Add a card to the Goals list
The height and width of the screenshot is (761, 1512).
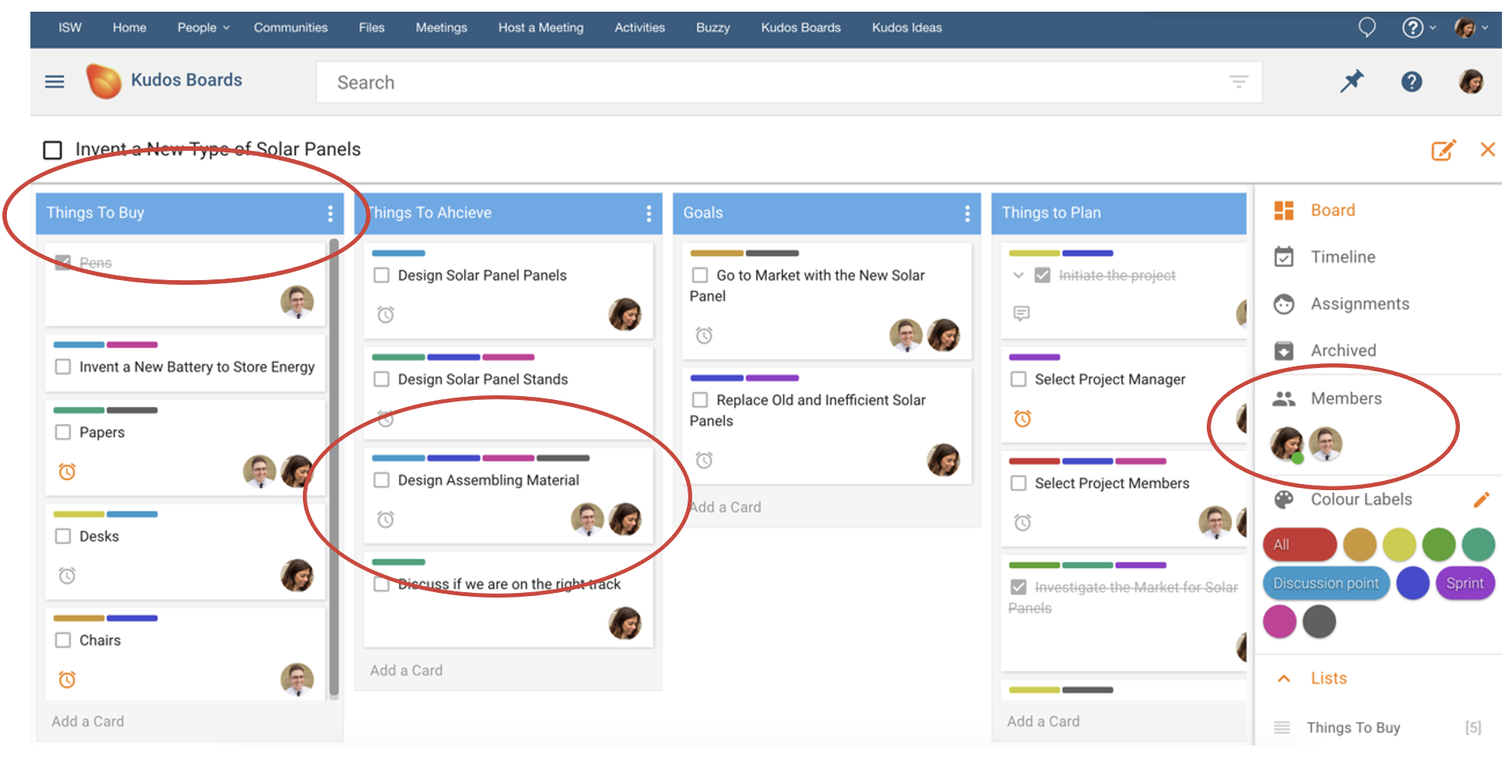tap(725, 507)
